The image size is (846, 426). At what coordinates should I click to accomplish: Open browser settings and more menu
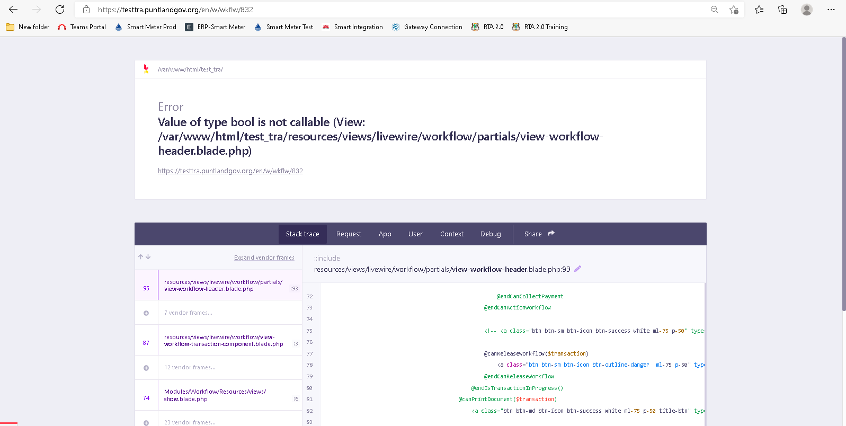(x=831, y=10)
